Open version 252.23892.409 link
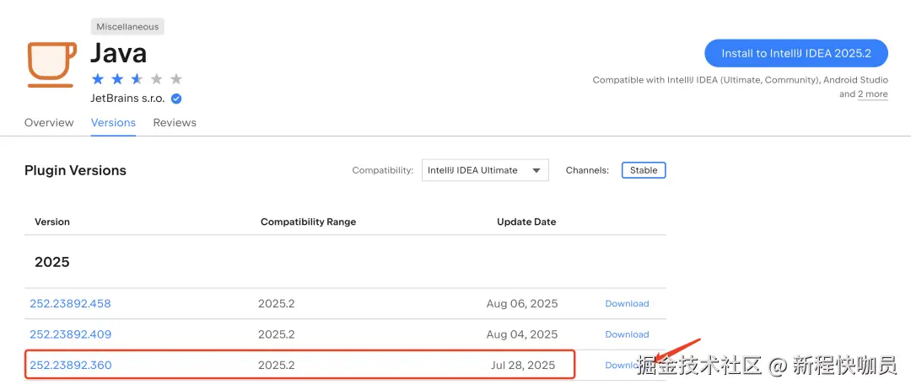 [71, 334]
